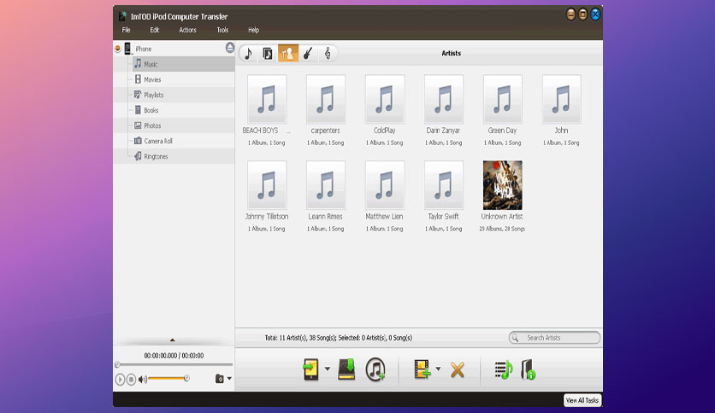Select the Darin Zanyar artist thumbnail
The height and width of the screenshot is (413, 715).
[444, 99]
